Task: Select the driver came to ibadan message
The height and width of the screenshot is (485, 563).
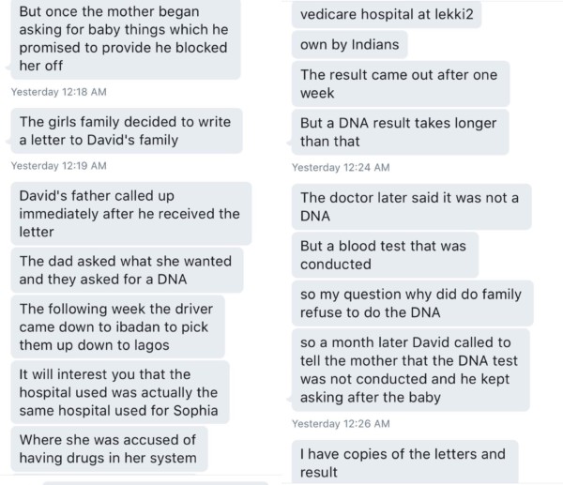Action: pos(117,326)
